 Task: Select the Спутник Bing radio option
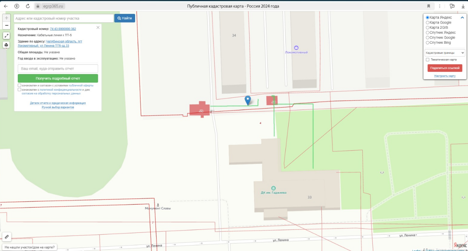click(428, 43)
